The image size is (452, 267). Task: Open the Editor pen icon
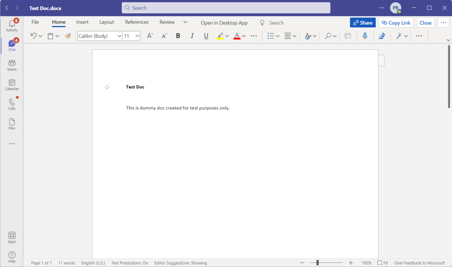(382, 36)
